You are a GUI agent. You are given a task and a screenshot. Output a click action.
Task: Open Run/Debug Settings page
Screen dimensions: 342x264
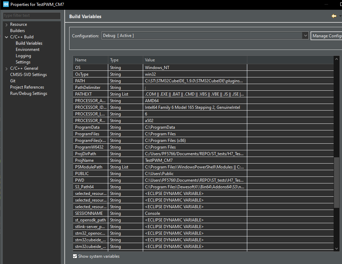click(29, 93)
